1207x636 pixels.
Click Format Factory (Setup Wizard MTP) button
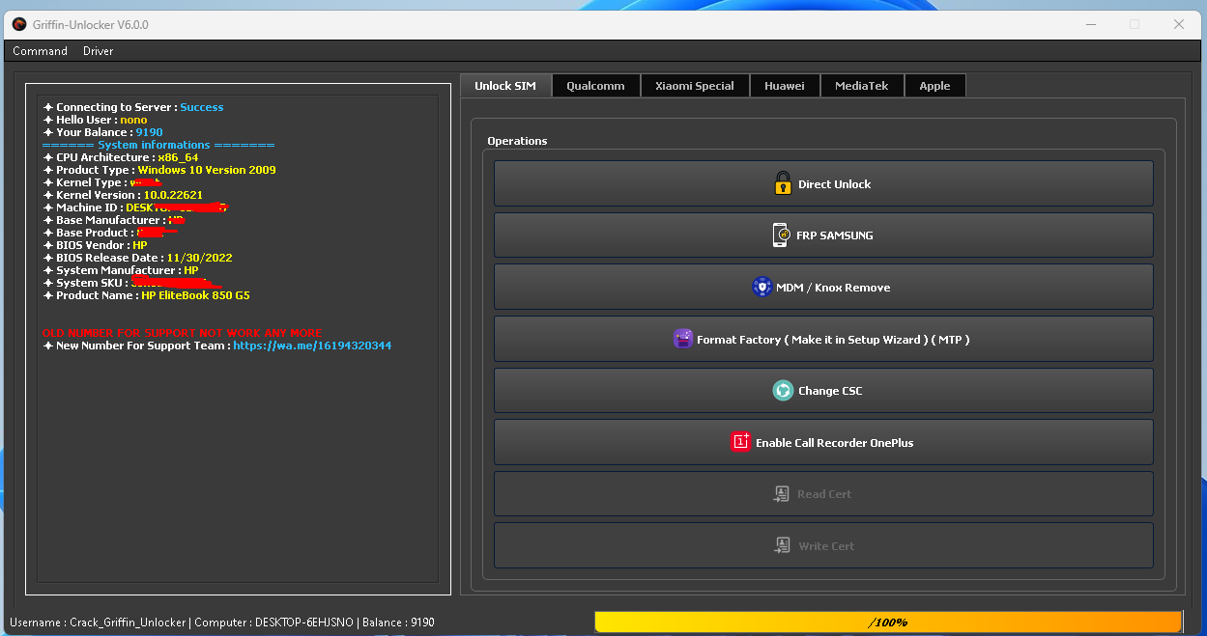pyautogui.click(x=823, y=339)
